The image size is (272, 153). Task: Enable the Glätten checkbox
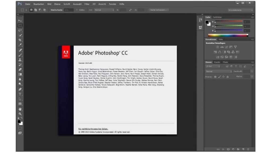point(77,10)
